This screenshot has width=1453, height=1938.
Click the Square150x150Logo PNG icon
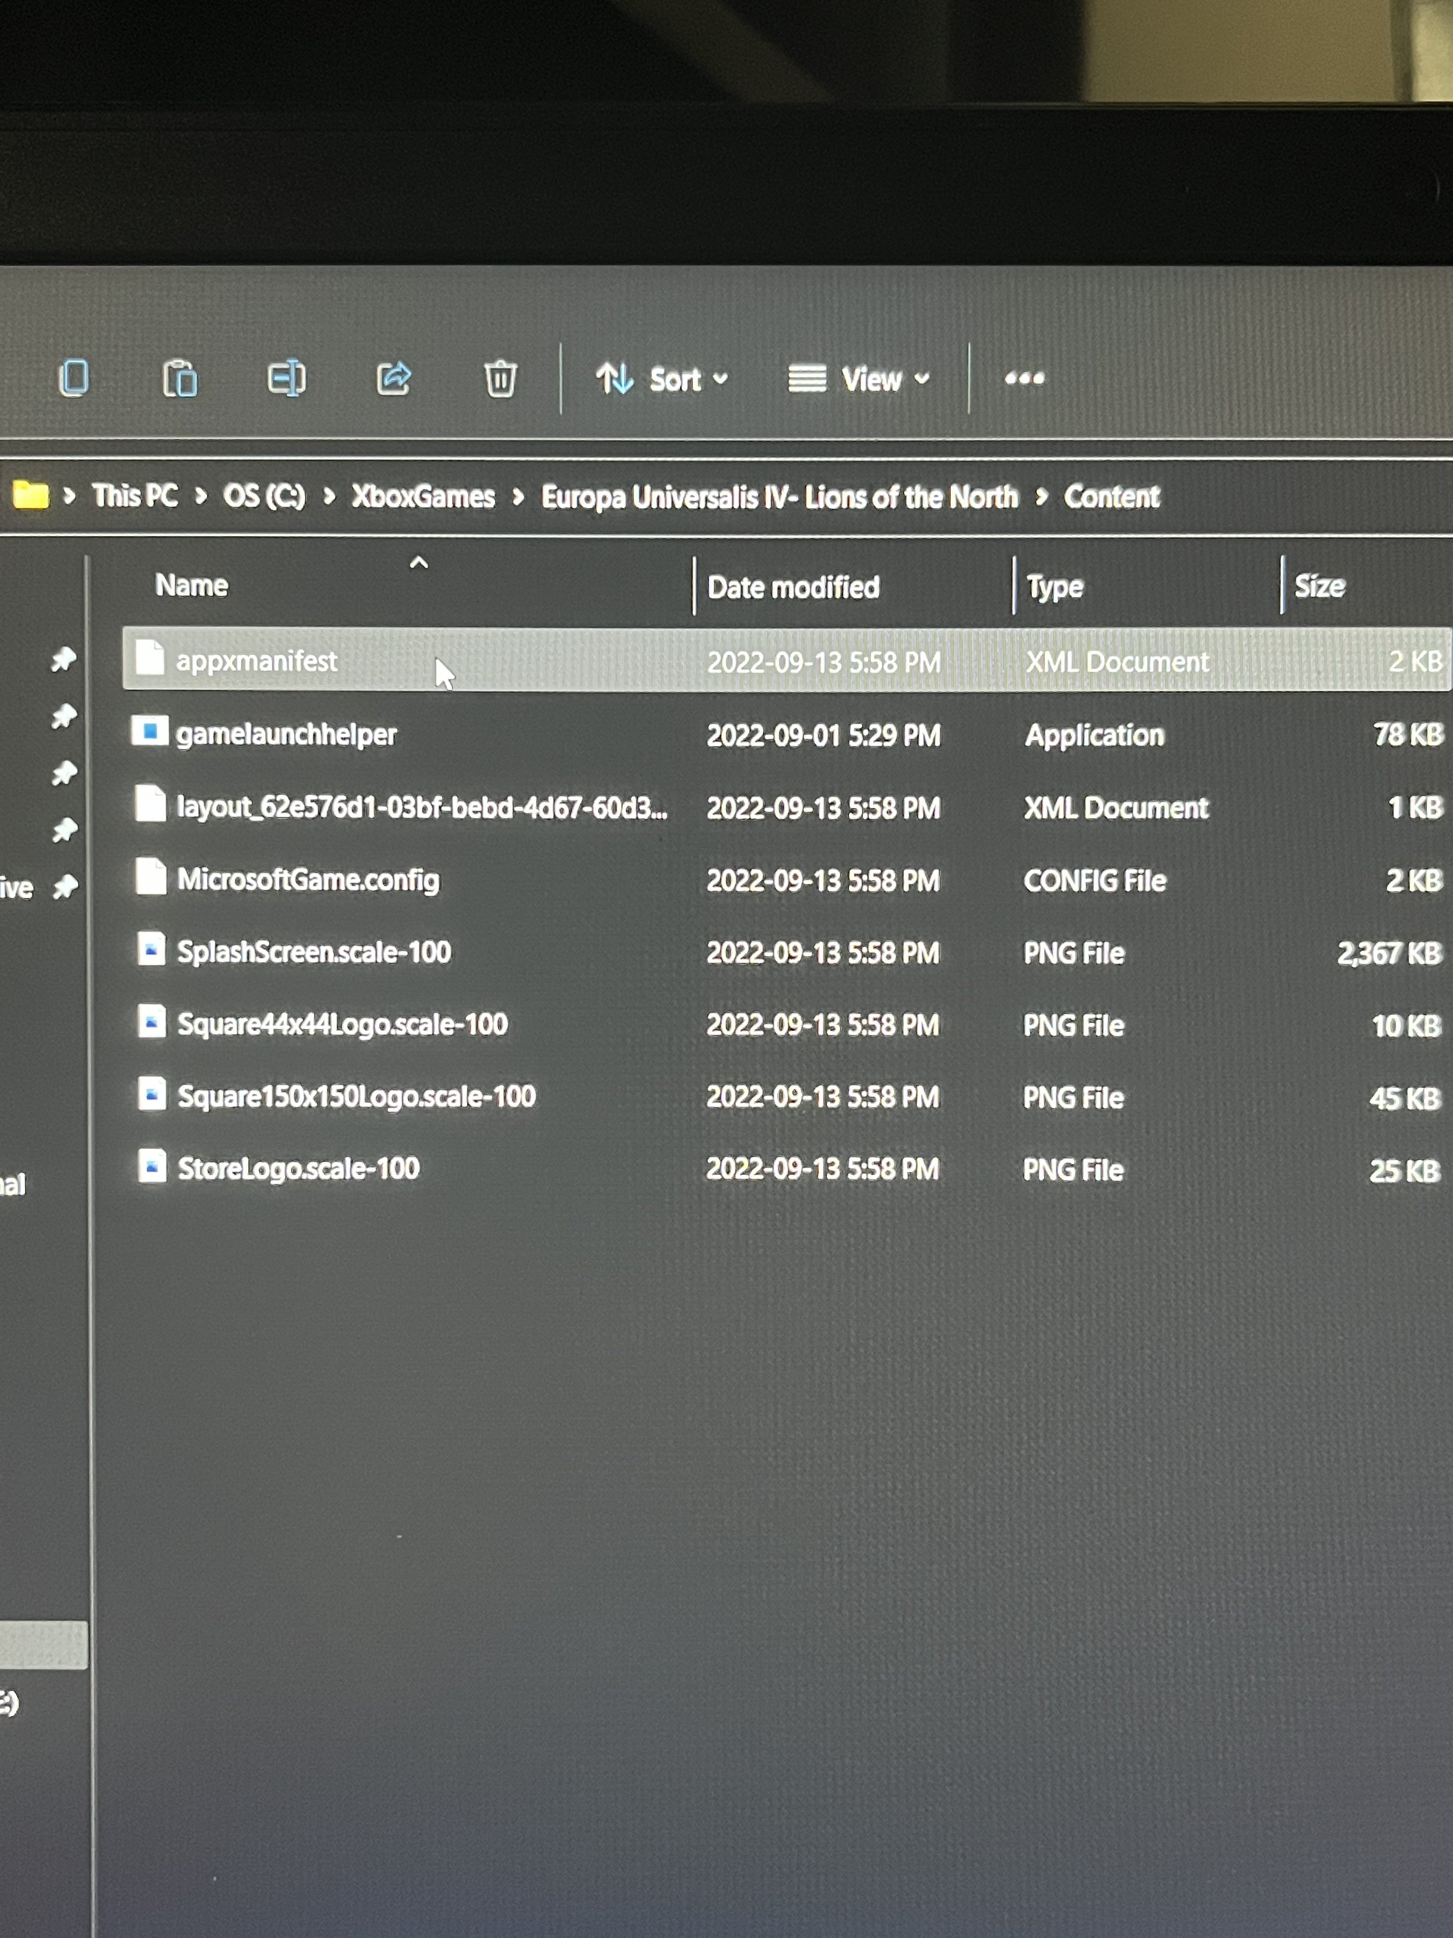[x=152, y=1093]
